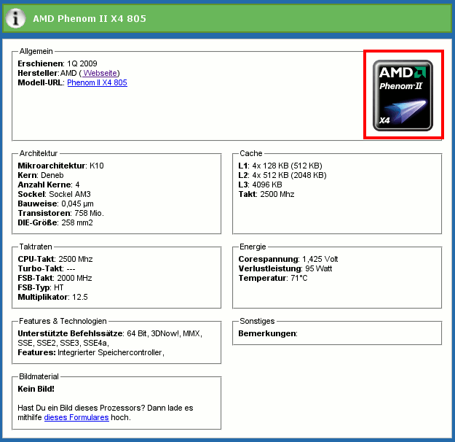Open the Phenom II X4 805 model URL link
455x442 pixels.
click(x=97, y=83)
